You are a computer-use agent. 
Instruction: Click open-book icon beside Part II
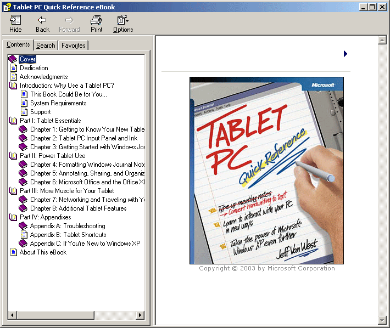(13, 156)
